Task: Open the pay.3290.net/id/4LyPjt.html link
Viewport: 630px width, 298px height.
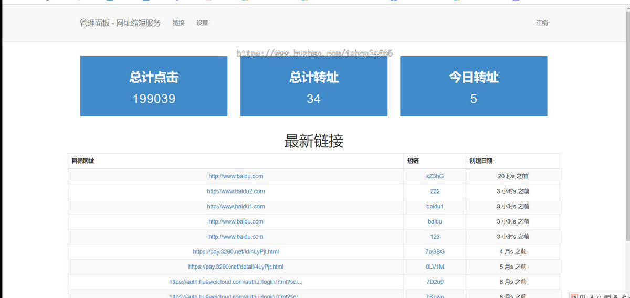Action: click(236, 252)
